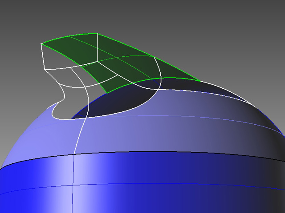Pick the white vertical edge below green peak
The image size is (285, 213).
pyautogui.click(x=98, y=47)
